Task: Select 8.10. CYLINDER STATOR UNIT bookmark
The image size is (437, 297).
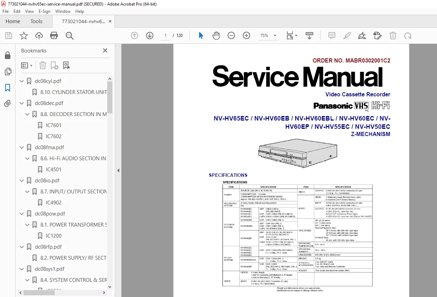Action: click(74, 92)
